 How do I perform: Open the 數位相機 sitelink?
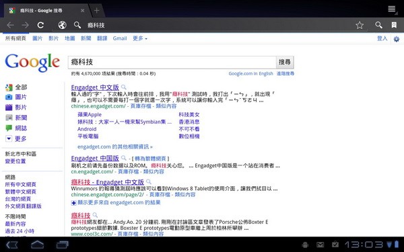(x=189, y=136)
